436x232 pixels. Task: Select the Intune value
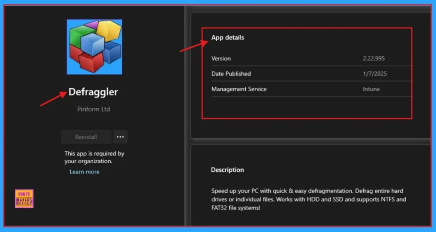coord(371,89)
